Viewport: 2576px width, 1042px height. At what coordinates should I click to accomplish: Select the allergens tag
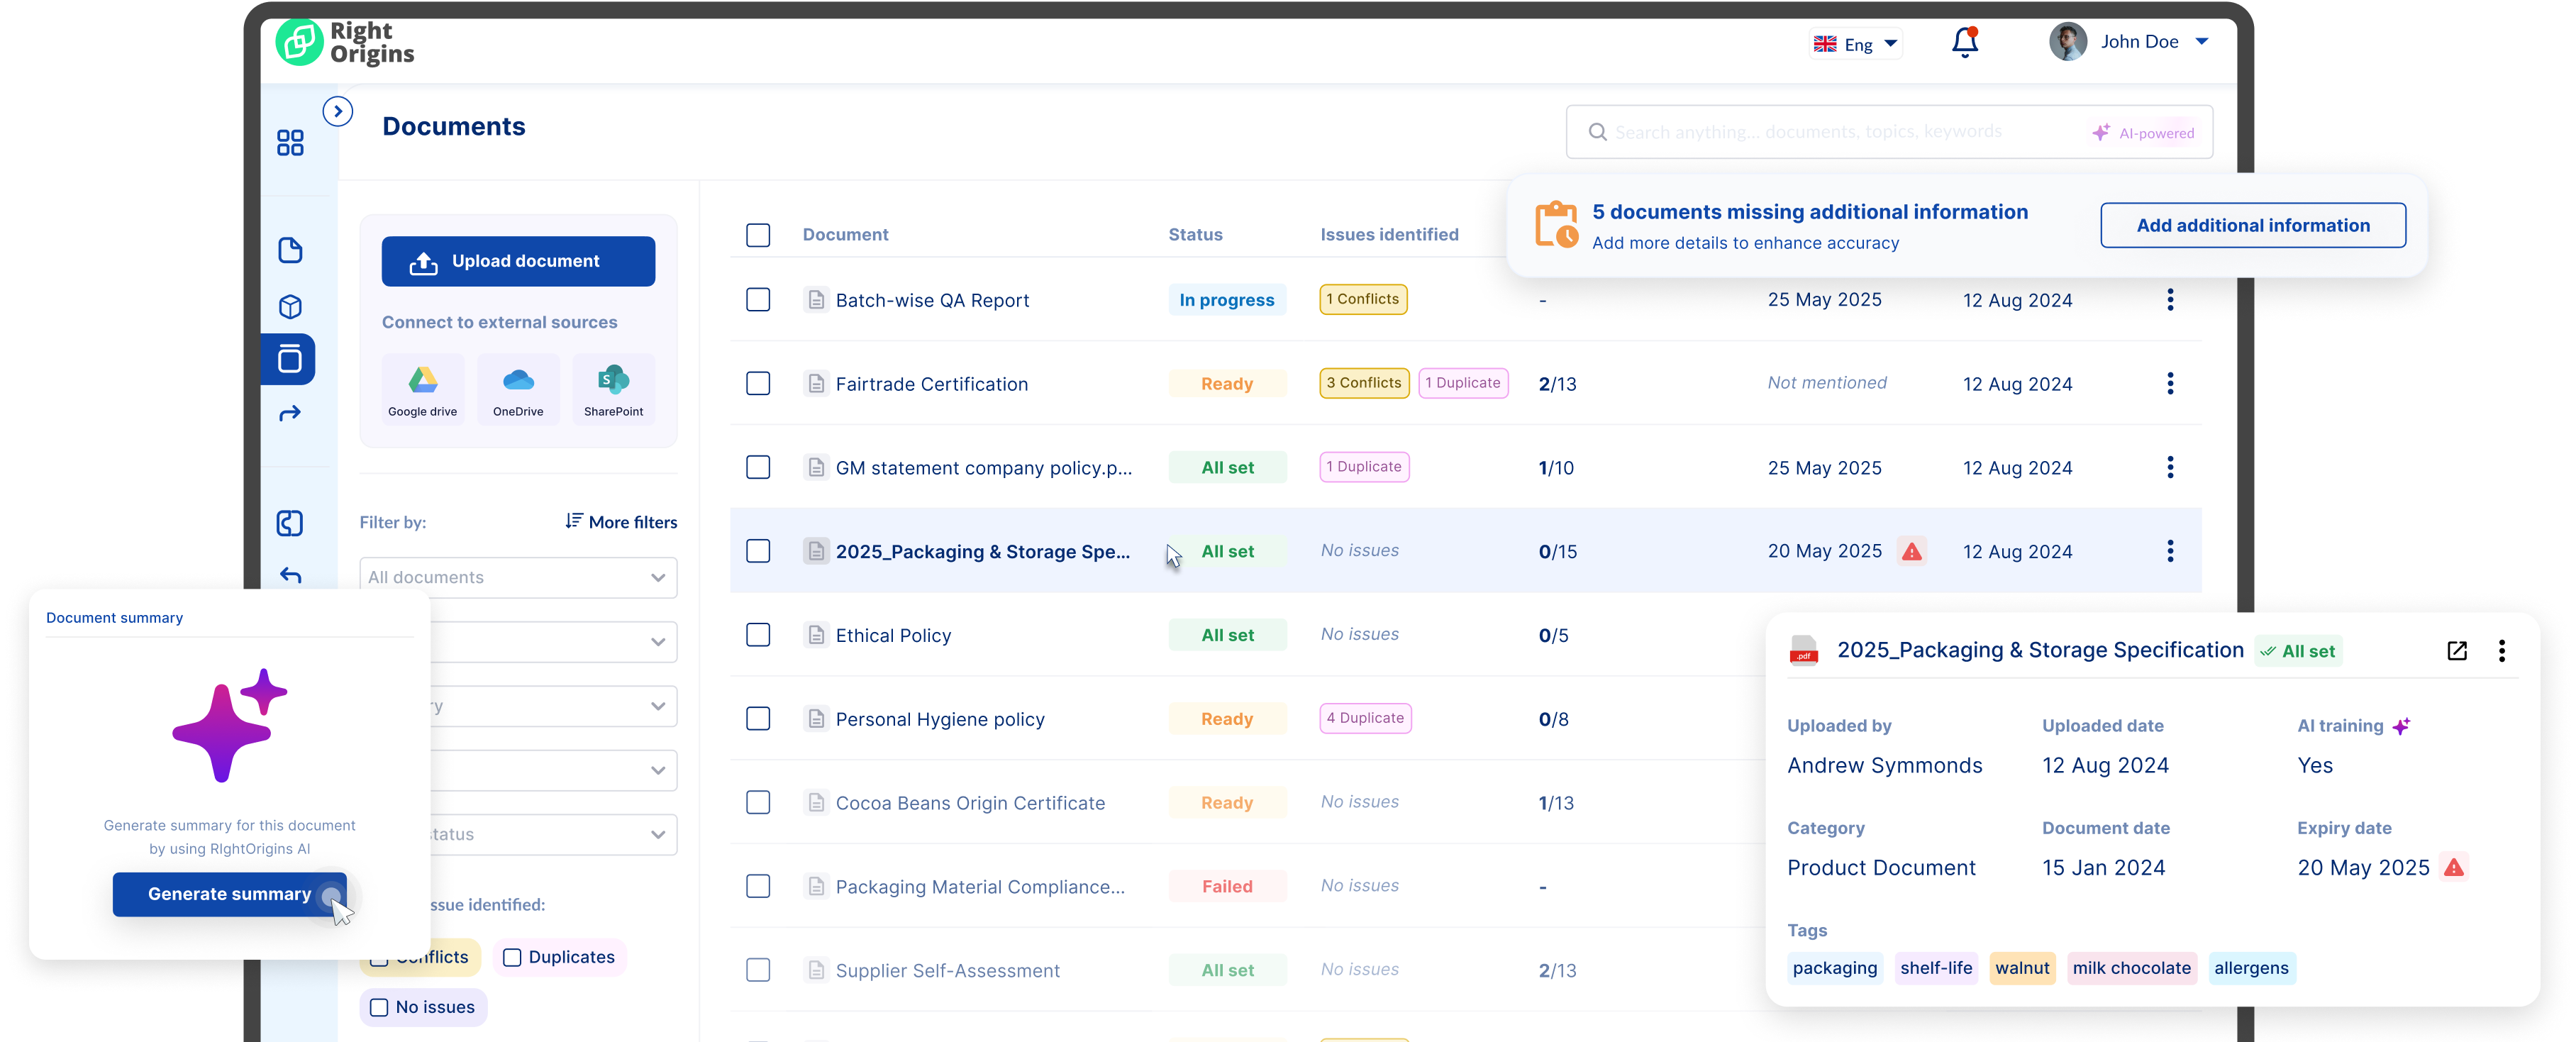tap(2251, 968)
